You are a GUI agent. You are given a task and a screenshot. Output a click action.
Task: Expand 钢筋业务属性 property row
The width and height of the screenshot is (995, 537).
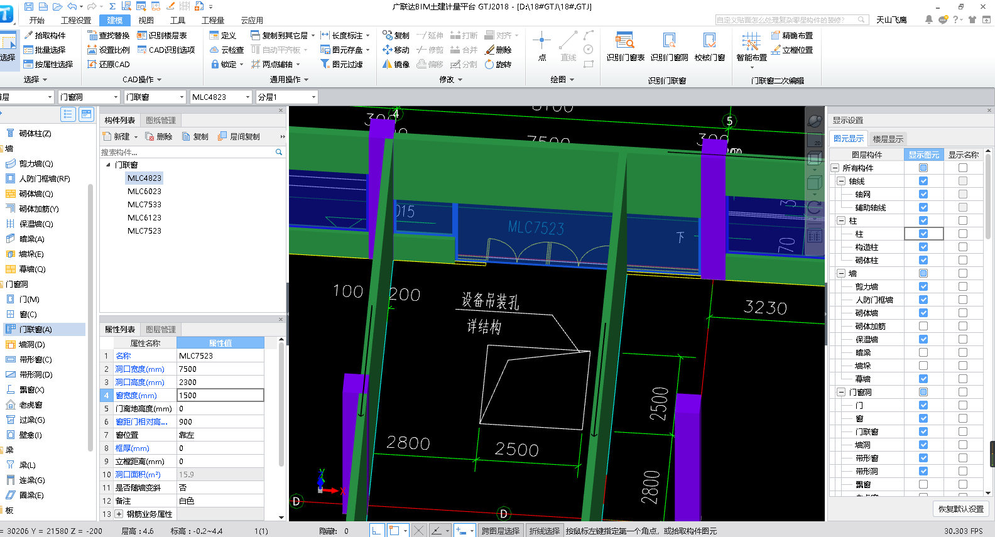(x=119, y=514)
